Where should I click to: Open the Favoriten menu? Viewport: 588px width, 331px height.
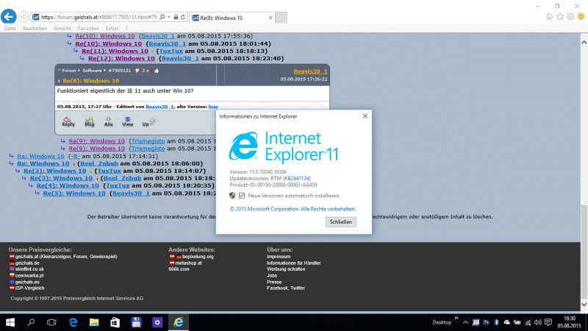(88, 28)
